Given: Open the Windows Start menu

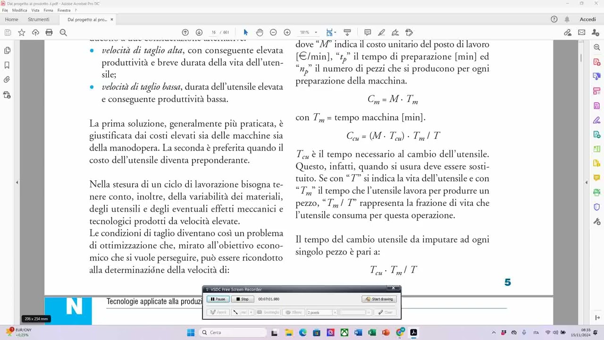Looking at the screenshot, I should pyautogui.click(x=191, y=332).
